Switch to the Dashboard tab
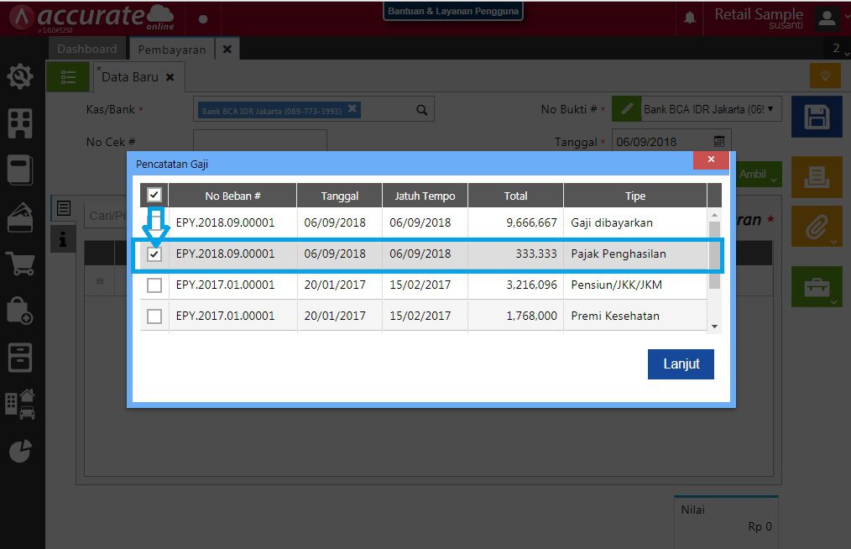 [86, 48]
